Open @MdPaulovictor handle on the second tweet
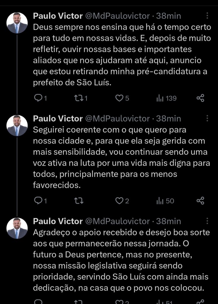This screenshot has height=304, width=218. (118, 118)
